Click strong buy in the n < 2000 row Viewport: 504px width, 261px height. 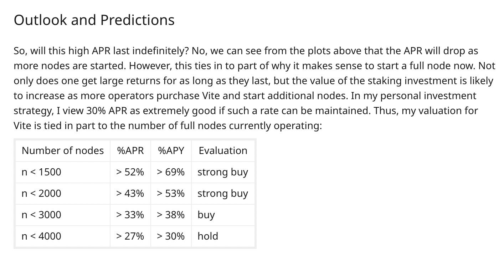tap(223, 194)
